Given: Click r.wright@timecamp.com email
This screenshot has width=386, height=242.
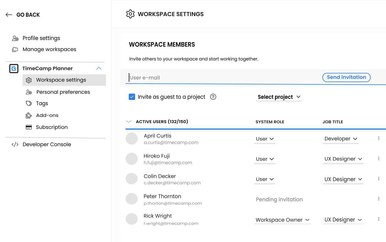Looking at the screenshot, I should pyautogui.click(x=171, y=224).
